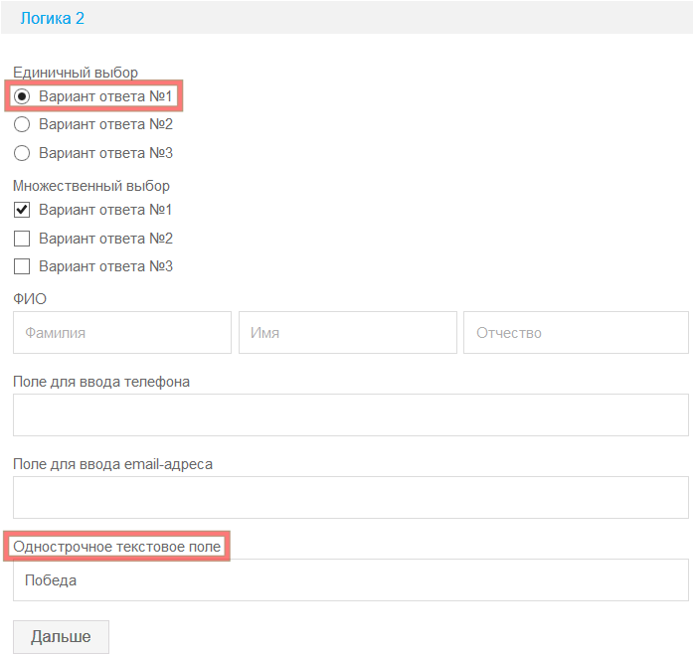Click the highlighted Однострочное текстовое поле label
This screenshot has height=655, width=693.
coord(117,547)
